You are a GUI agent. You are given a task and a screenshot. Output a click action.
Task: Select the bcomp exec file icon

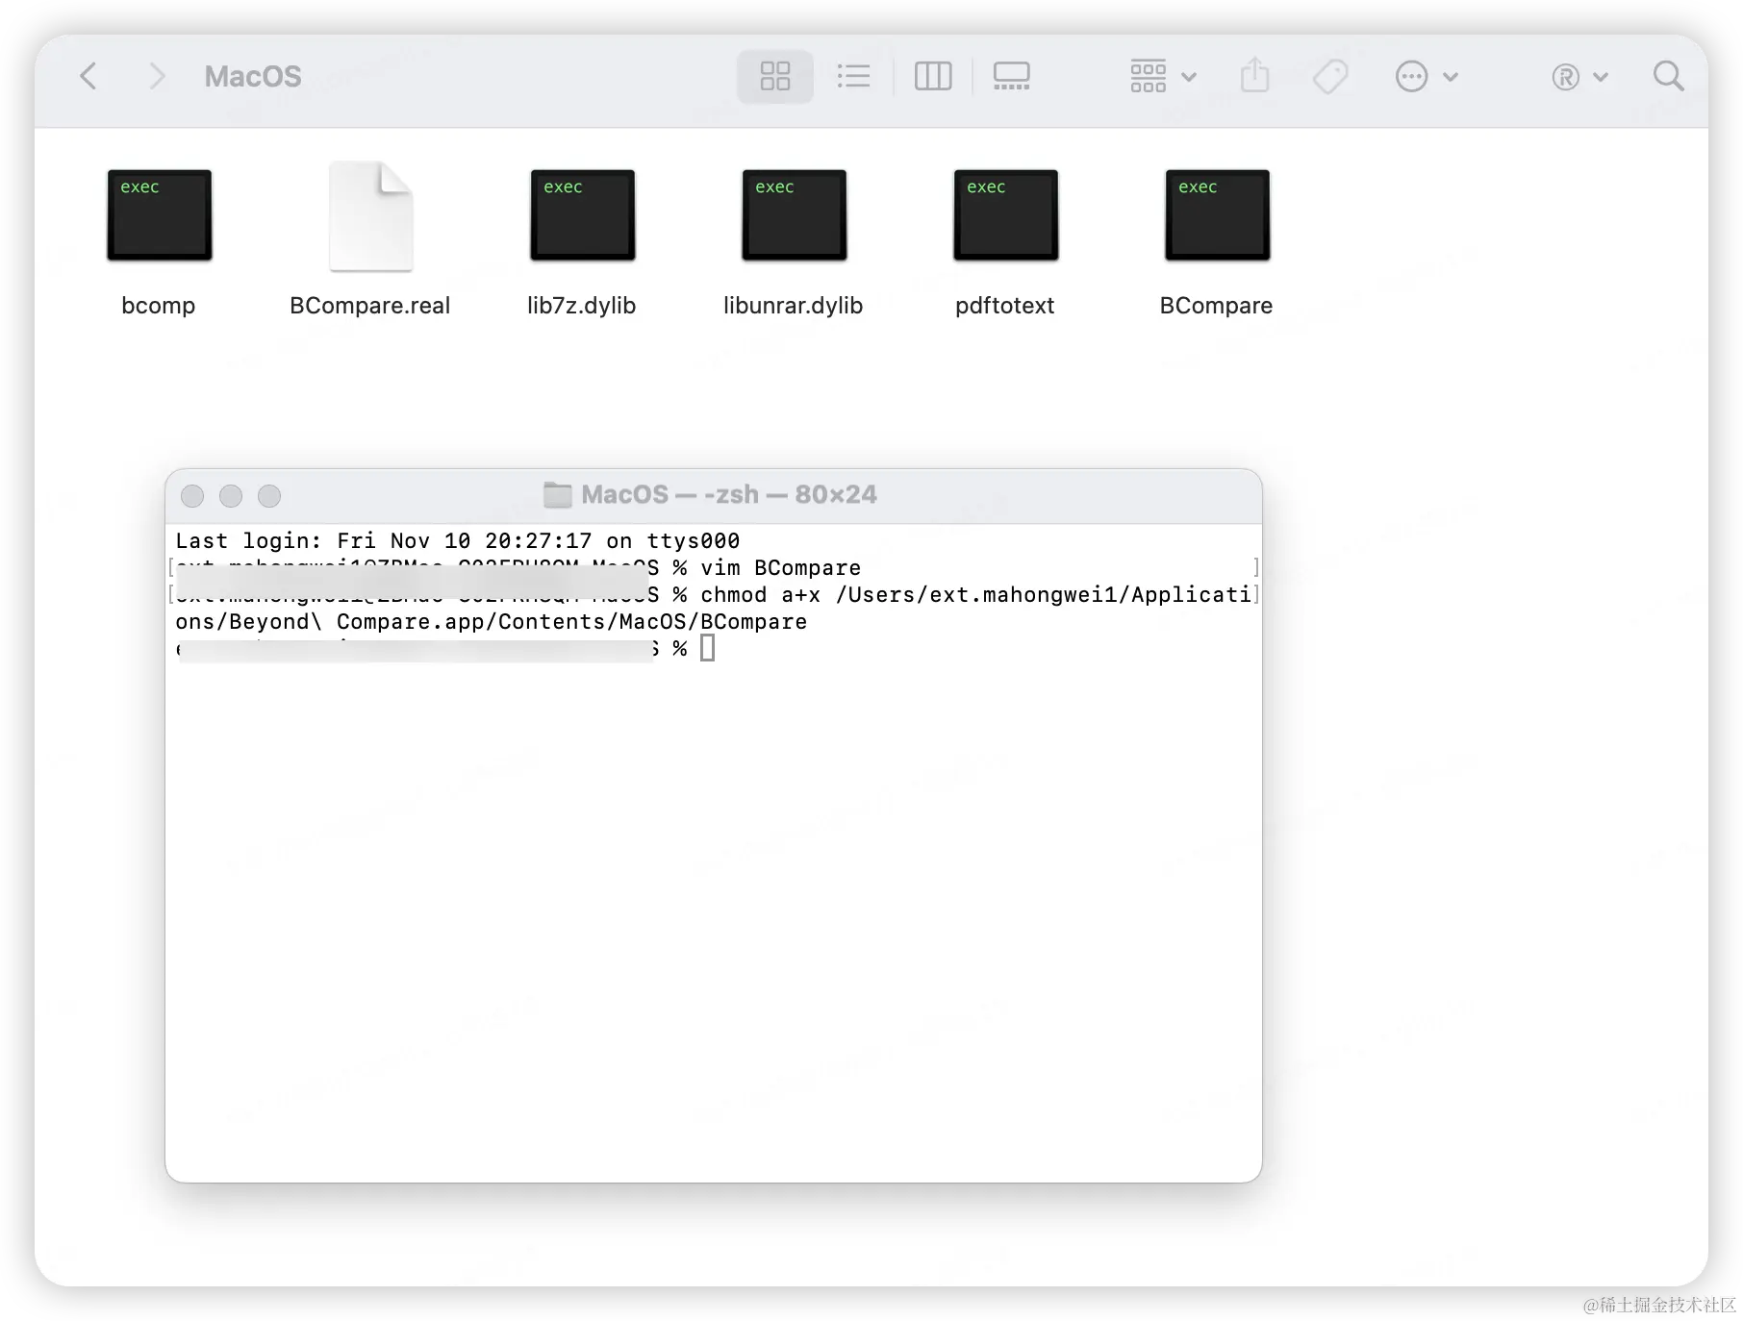coord(159,215)
